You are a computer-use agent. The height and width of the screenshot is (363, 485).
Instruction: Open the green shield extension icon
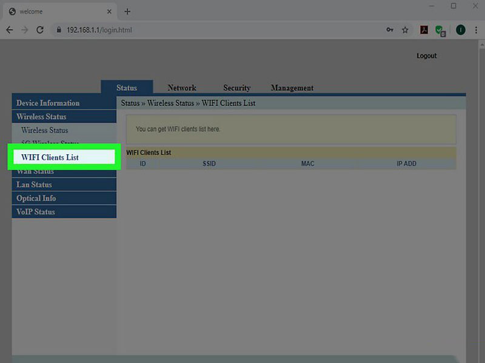click(441, 30)
